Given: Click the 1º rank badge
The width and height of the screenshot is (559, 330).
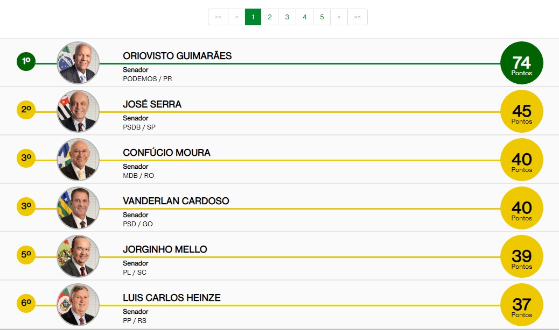Looking at the screenshot, I should [x=26, y=62].
